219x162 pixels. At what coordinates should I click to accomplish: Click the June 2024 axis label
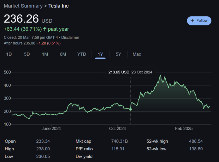point(51,128)
